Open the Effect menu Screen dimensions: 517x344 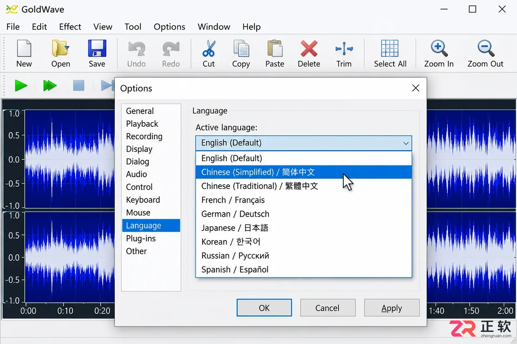point(70,27)
